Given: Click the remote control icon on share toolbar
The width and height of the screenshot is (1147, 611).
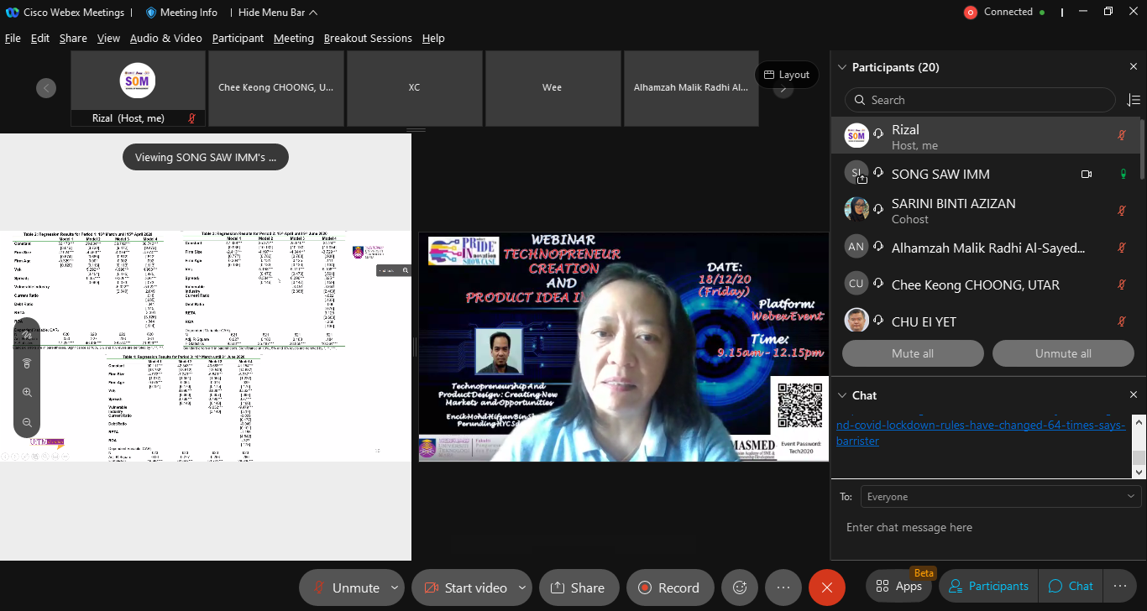Looking at the screenshot, I should 27,363.
